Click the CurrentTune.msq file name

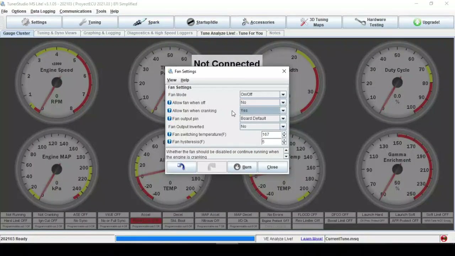[342, 239]
